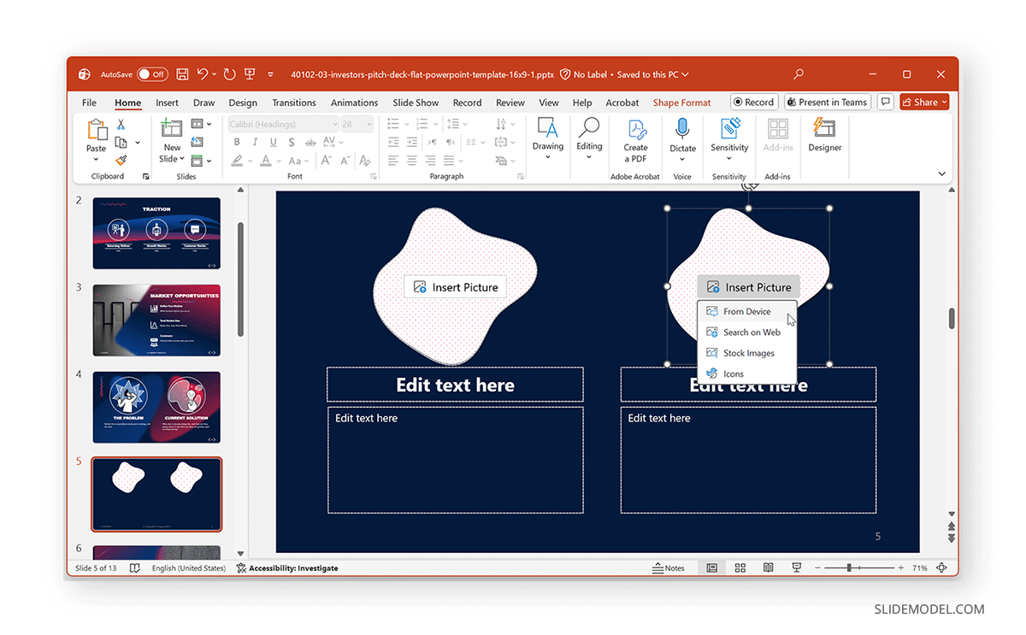Click the Undo icon
The image size is (1026, 635).
(x=203, y=74)
